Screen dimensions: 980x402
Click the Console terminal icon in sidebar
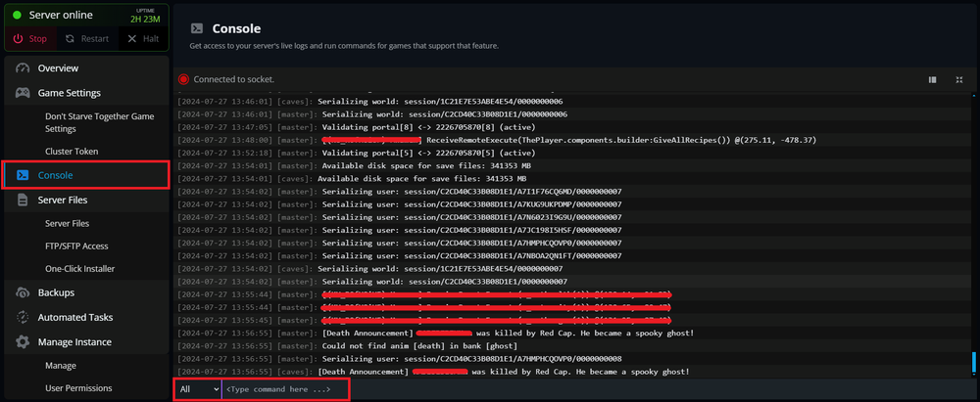pyautogui.click(x=23, y=175)
